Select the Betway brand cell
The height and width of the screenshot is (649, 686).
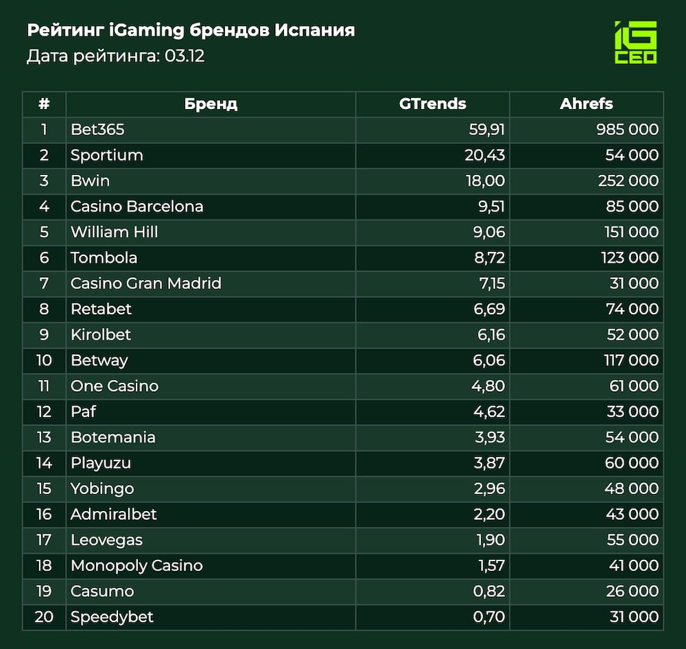[x=99, y=360]
